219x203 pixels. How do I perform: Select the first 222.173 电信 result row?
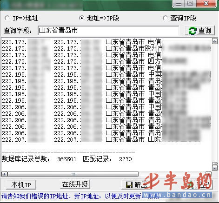(x=106, y=42)
